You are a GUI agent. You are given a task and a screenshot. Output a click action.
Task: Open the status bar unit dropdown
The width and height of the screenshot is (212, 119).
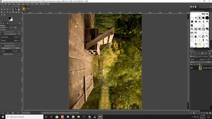[x=33, y=113]
